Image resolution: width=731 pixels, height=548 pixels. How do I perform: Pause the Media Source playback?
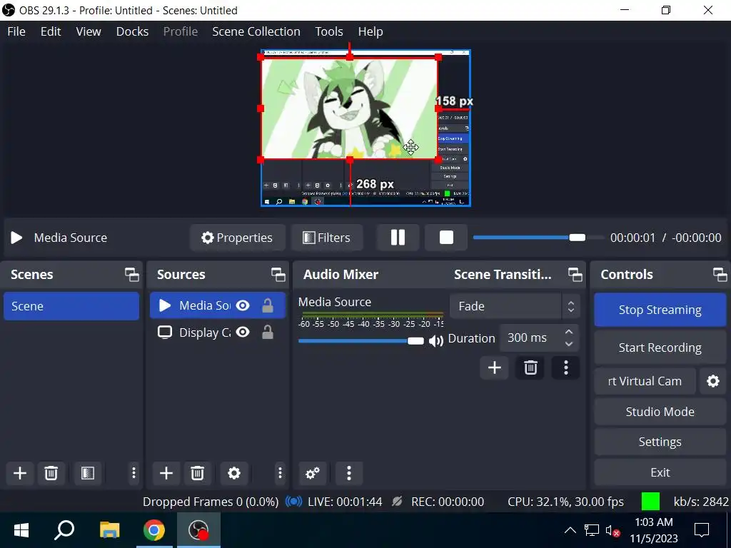[398, 238]
